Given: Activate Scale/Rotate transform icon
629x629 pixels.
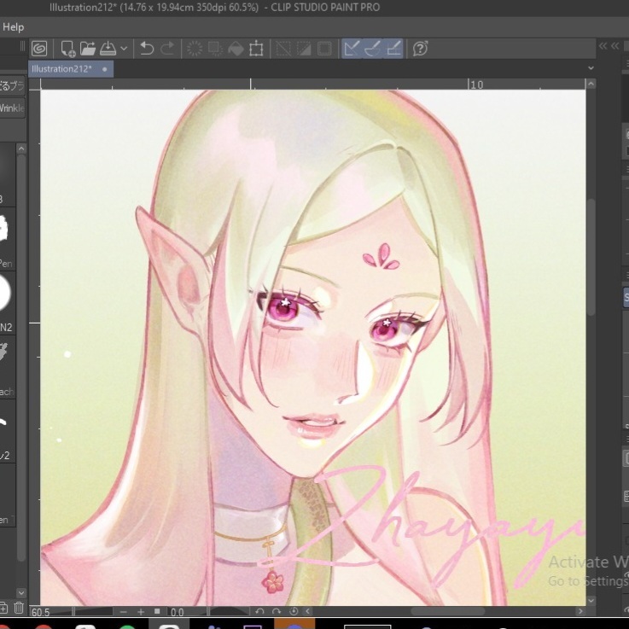Looking at the screenshot, I should [256, 49].
